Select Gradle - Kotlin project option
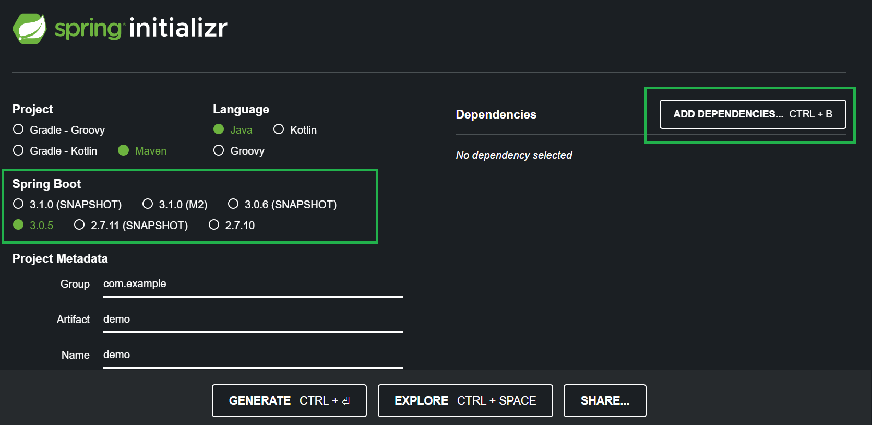This screenshot has height=425, width=872. click(x=19, y=150)
